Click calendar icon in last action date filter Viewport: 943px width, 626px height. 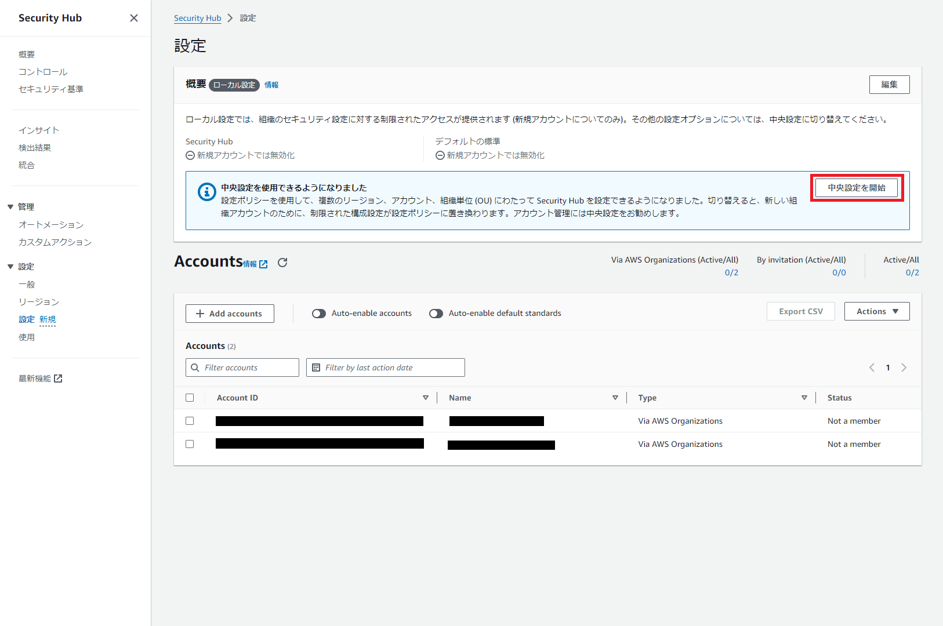[x=316, y=367]
